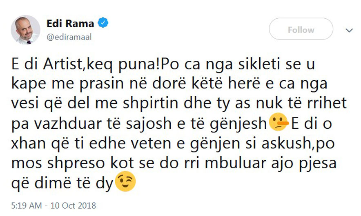
Task: Expand the tweet options chevron
Action: tap(349, 30)
